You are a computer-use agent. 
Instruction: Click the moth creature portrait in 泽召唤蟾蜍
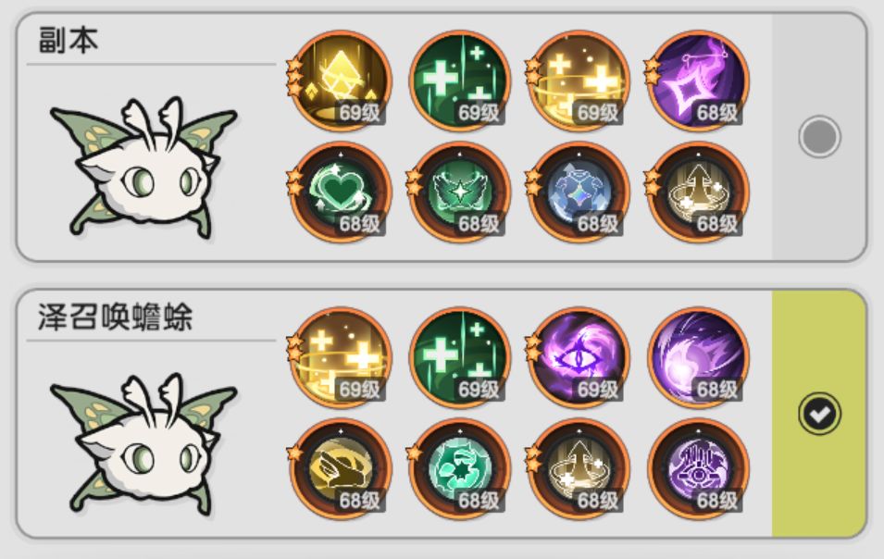143,444
